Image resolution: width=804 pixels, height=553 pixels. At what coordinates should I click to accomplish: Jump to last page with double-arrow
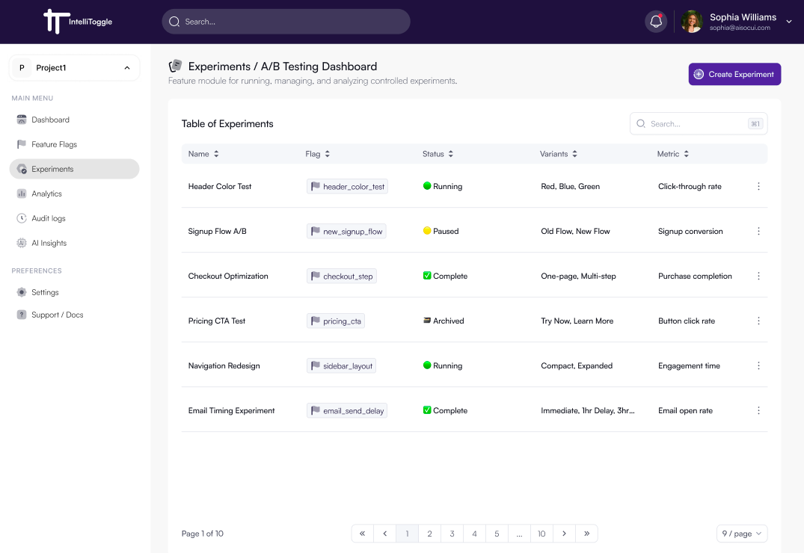[x=586, y=534]
